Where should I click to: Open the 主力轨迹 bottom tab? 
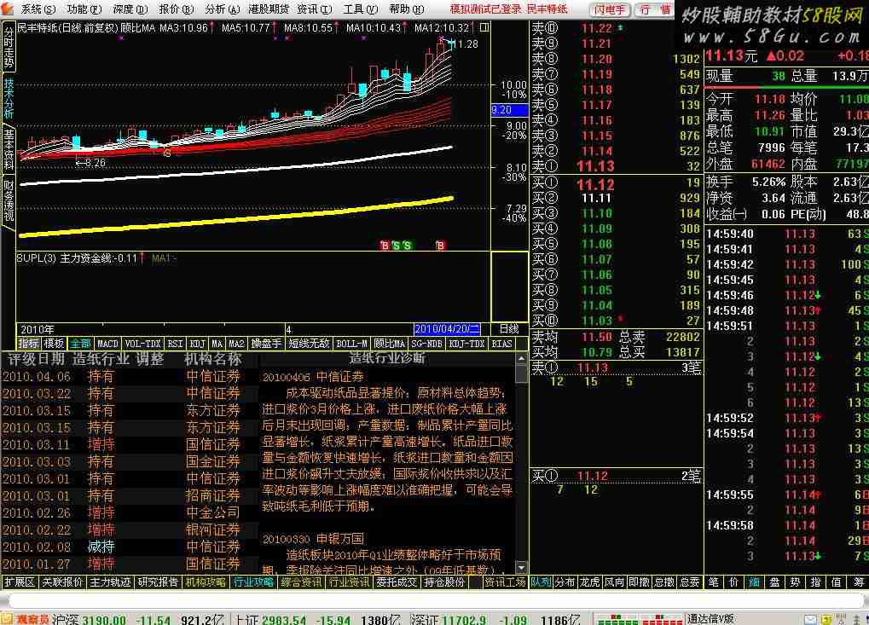110,582
